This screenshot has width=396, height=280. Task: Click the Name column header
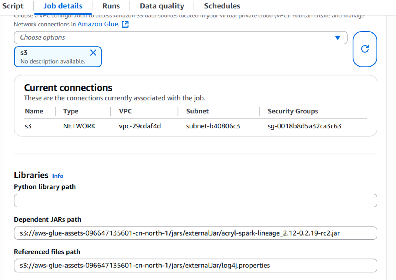pyautogui.click(x=34, y=111)
